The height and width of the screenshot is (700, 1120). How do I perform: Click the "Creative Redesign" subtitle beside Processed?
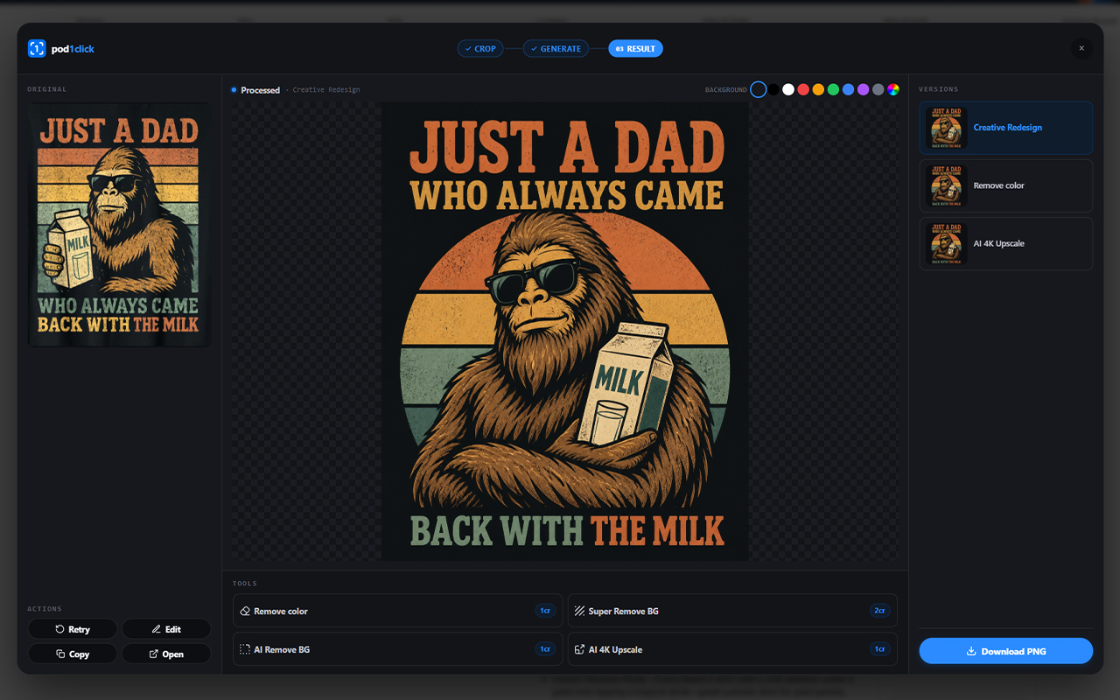[326, 90]
